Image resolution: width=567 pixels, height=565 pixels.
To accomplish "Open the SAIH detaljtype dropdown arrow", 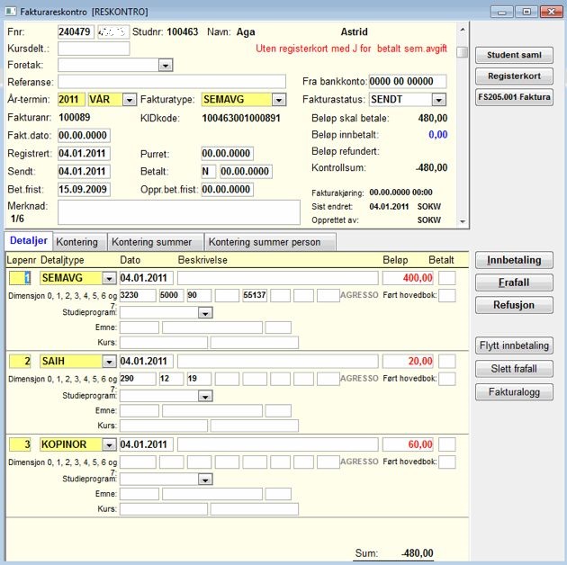I will [109, 361].
